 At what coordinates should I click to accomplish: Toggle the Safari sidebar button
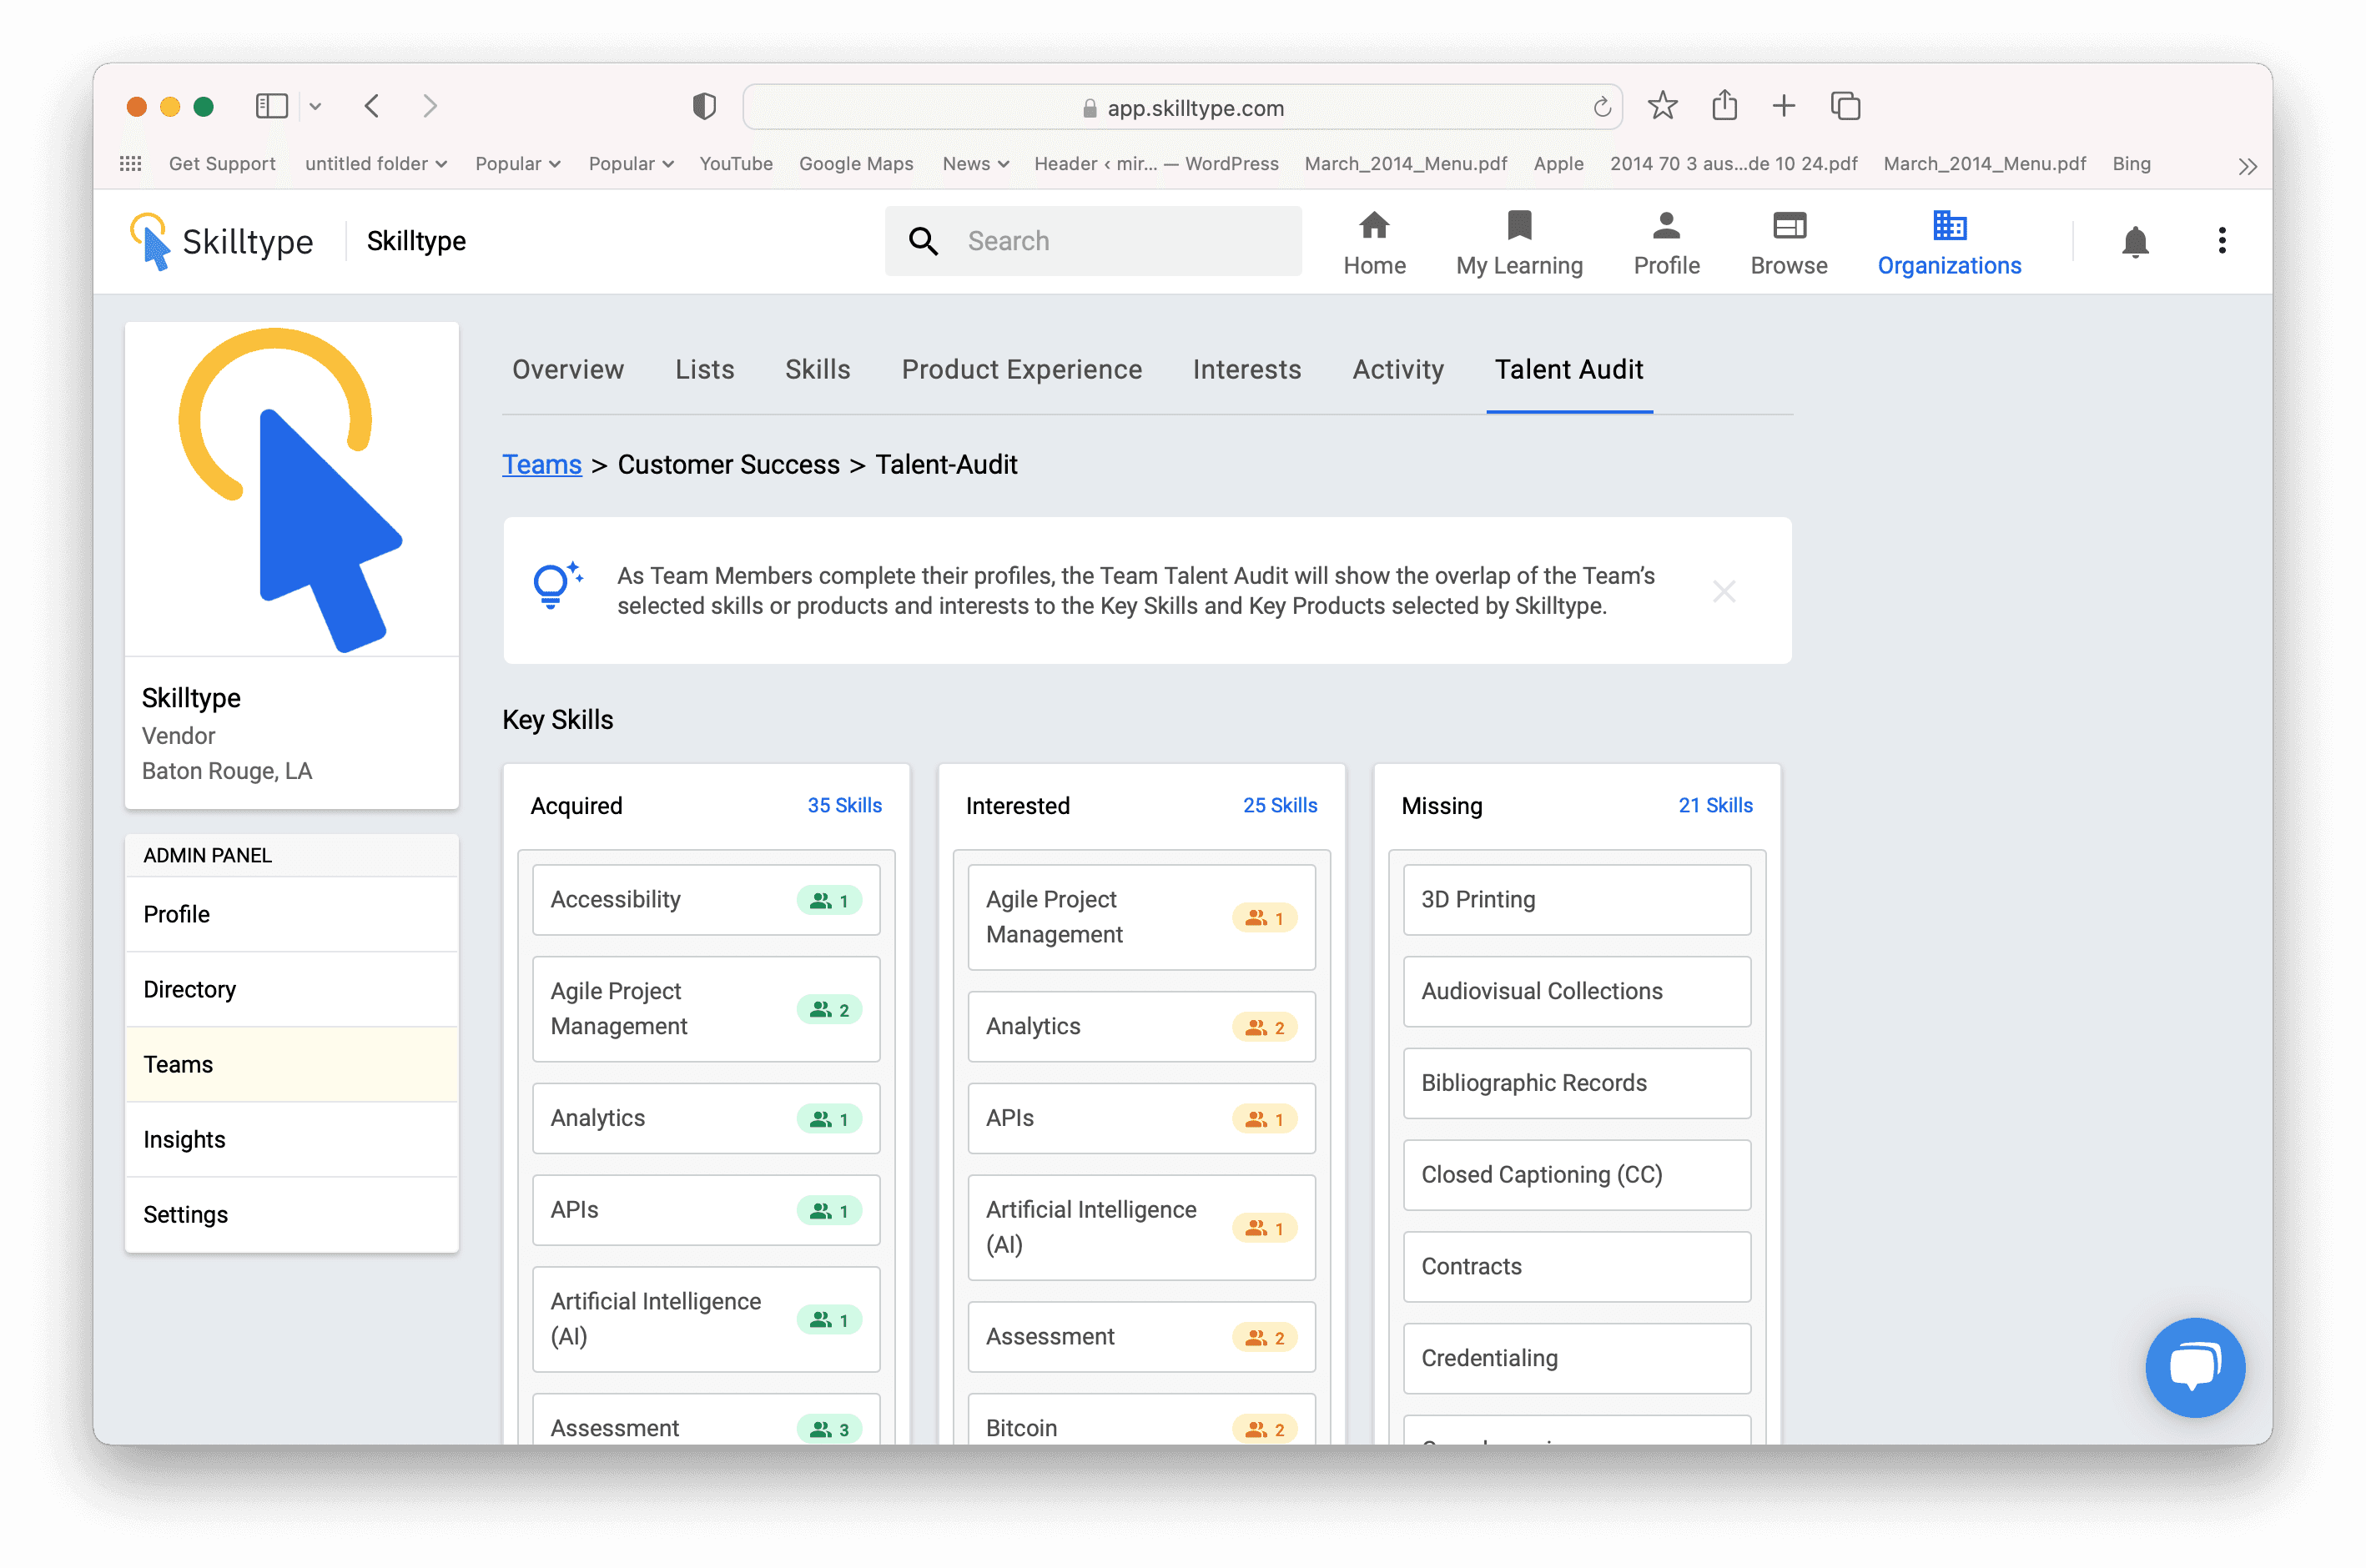271,106
